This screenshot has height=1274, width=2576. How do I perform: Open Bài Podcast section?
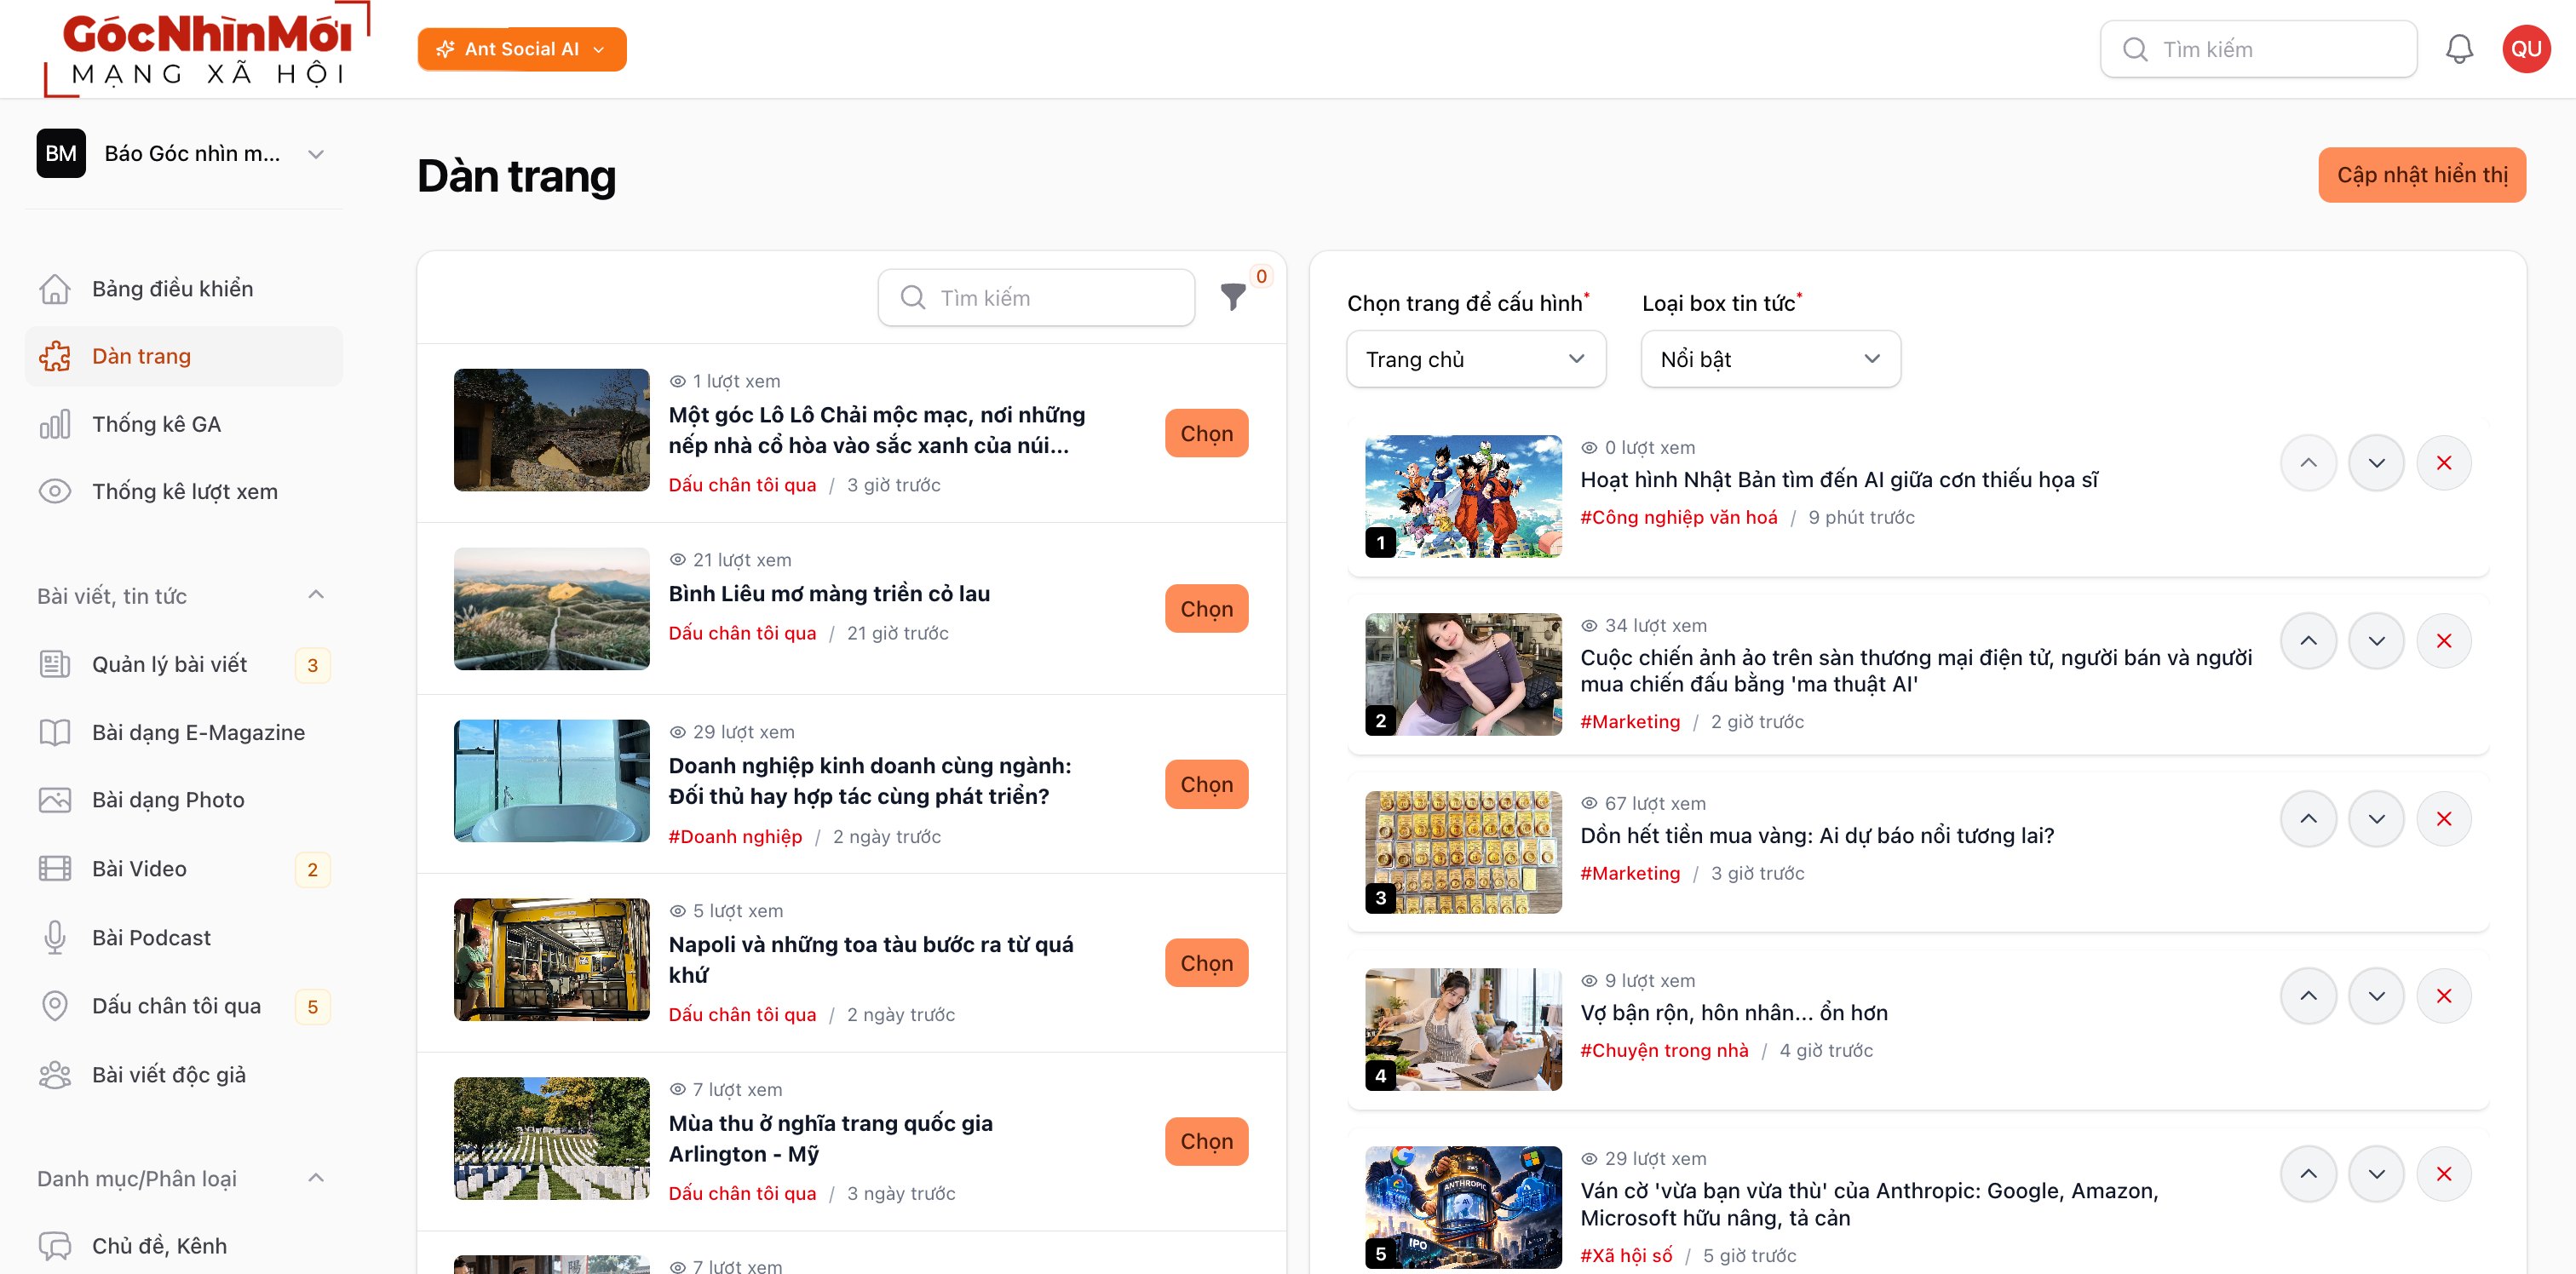[x=183, y=937]
